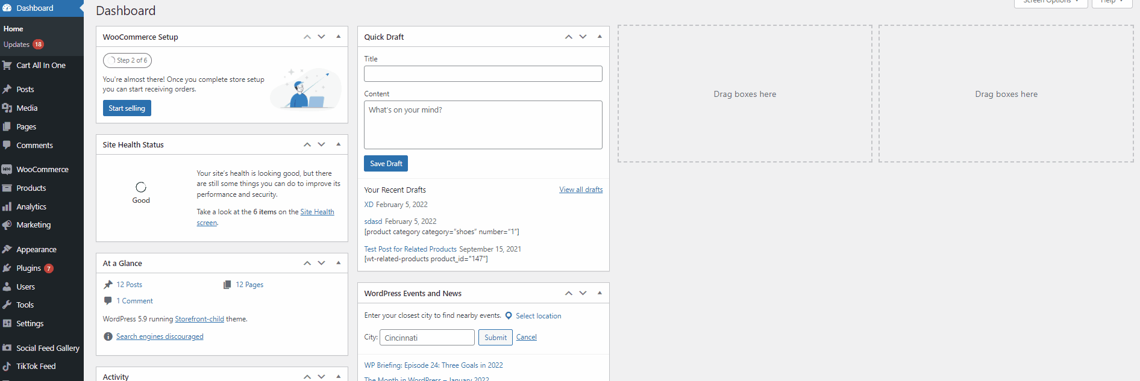1140x381 pixels.
Task: Move Site Health Status box down
Action: (322, 144)
